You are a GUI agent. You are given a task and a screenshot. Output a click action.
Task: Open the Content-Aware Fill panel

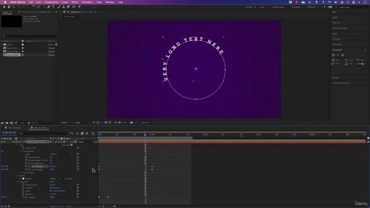point(341,83)
